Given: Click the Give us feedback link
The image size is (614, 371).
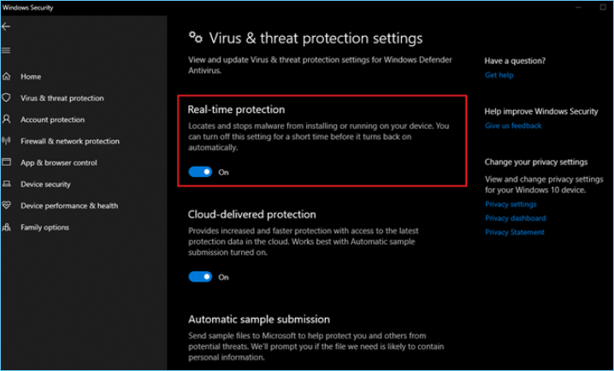Looking at the screenshot, I should coord(513,126).
